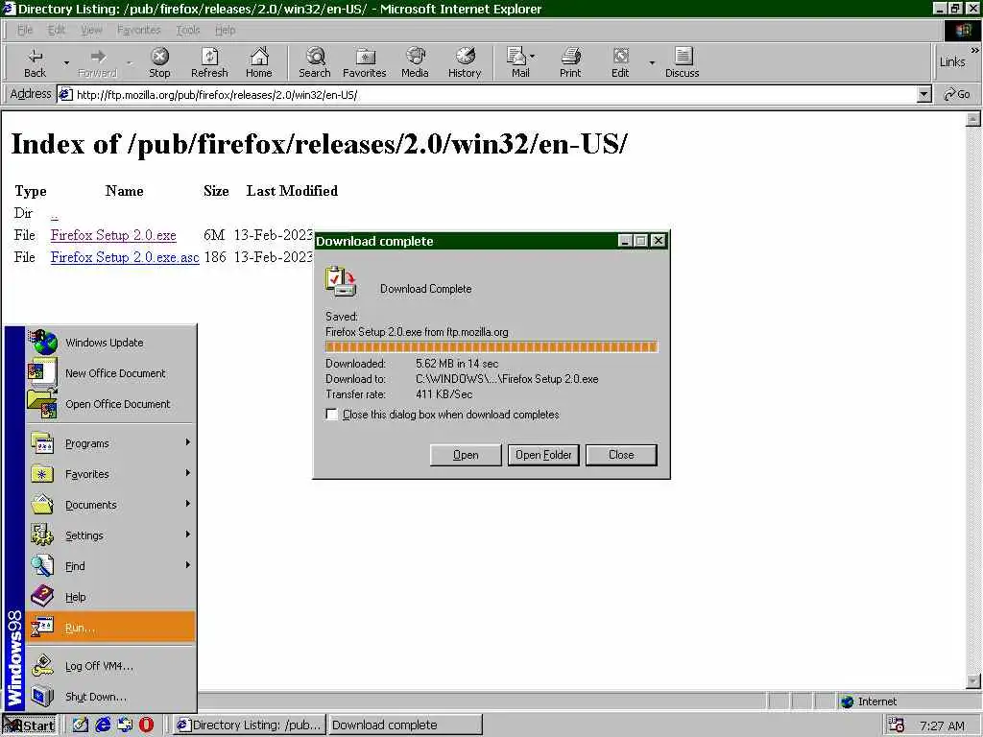This screenshot has height=737, width=983.
Task: Click the download progress bar
Action: 491,347
